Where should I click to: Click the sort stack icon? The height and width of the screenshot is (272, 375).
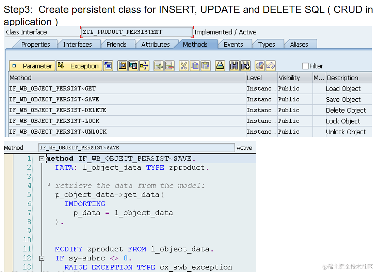(220, 66)
